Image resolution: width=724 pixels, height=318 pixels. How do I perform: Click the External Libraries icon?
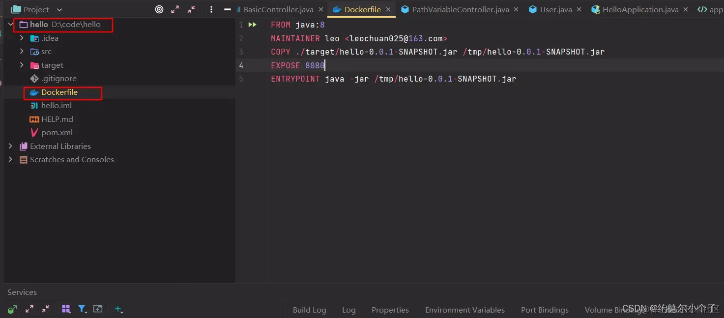[x=23, y=146]
